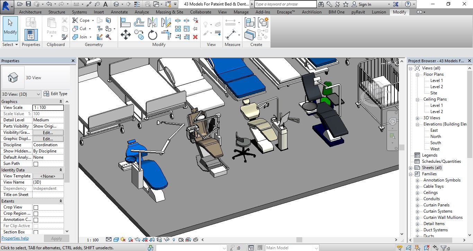Toggle the Sun Path checkbox
Screen dimensions: 473x251
click(36, 164)
